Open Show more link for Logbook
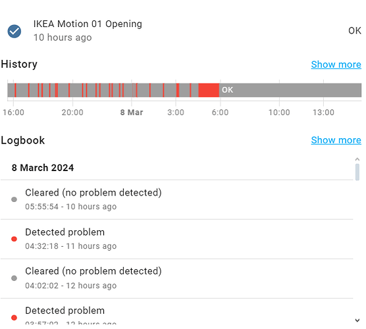This screenshot has width=366, height=329. pos(336,140)
